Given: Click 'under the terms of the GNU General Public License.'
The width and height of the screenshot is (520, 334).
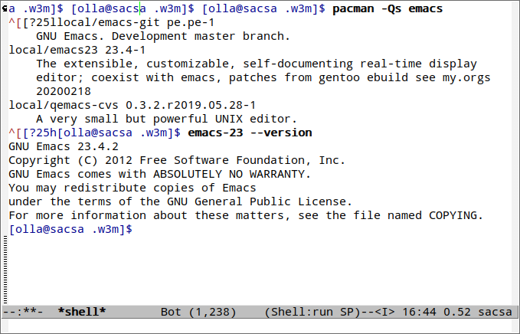Looking at the screenshot, I should (180, 201).
